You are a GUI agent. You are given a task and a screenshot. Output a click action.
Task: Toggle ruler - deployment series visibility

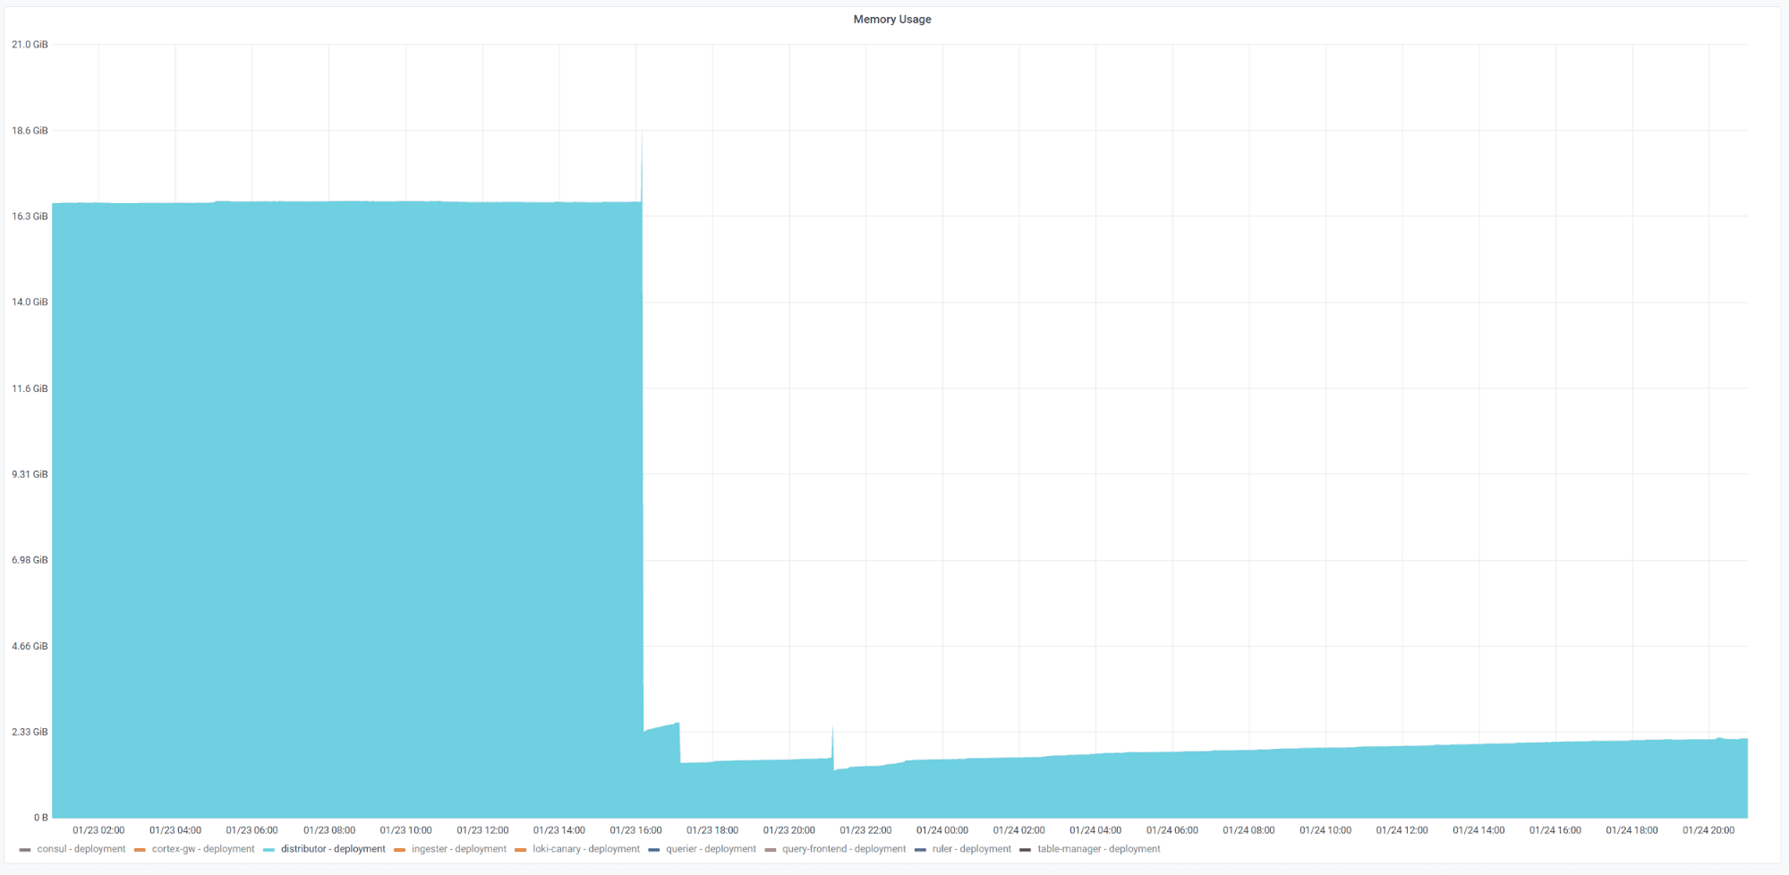pyautogui.click(x=971, y=849)
